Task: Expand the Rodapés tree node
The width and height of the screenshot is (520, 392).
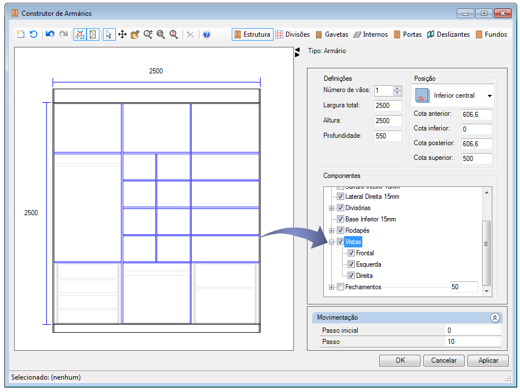Action: point(331,230)
